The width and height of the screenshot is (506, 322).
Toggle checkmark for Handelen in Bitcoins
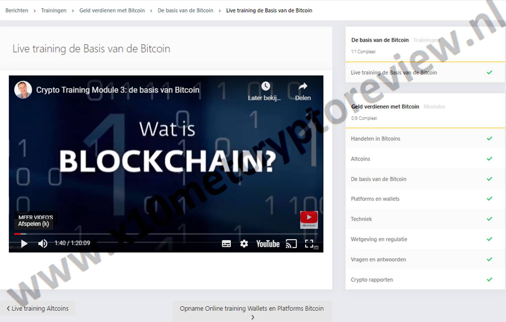pos(489,138)
